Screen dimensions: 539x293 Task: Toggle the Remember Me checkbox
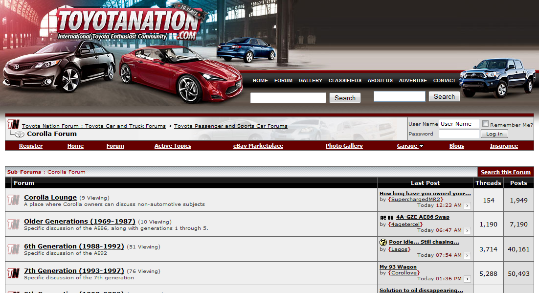485,123
